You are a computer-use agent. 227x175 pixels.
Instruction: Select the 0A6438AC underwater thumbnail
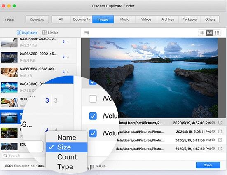9,88
